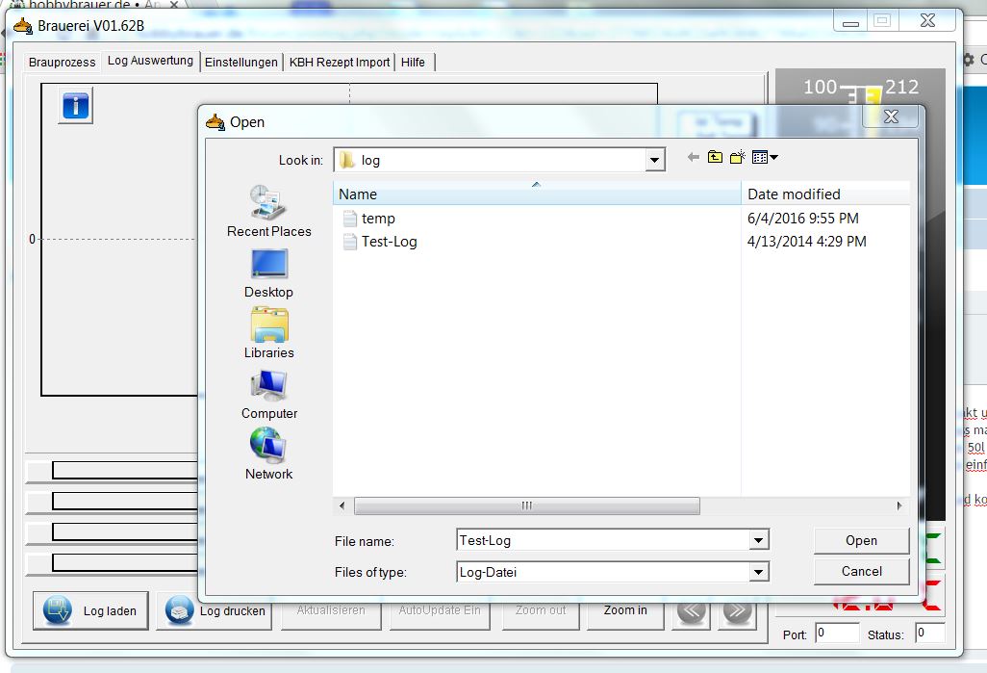This screenshot has height=673, width=987.
Task: Click the horizontal scrollbar in file list
Action: (526, 505)
